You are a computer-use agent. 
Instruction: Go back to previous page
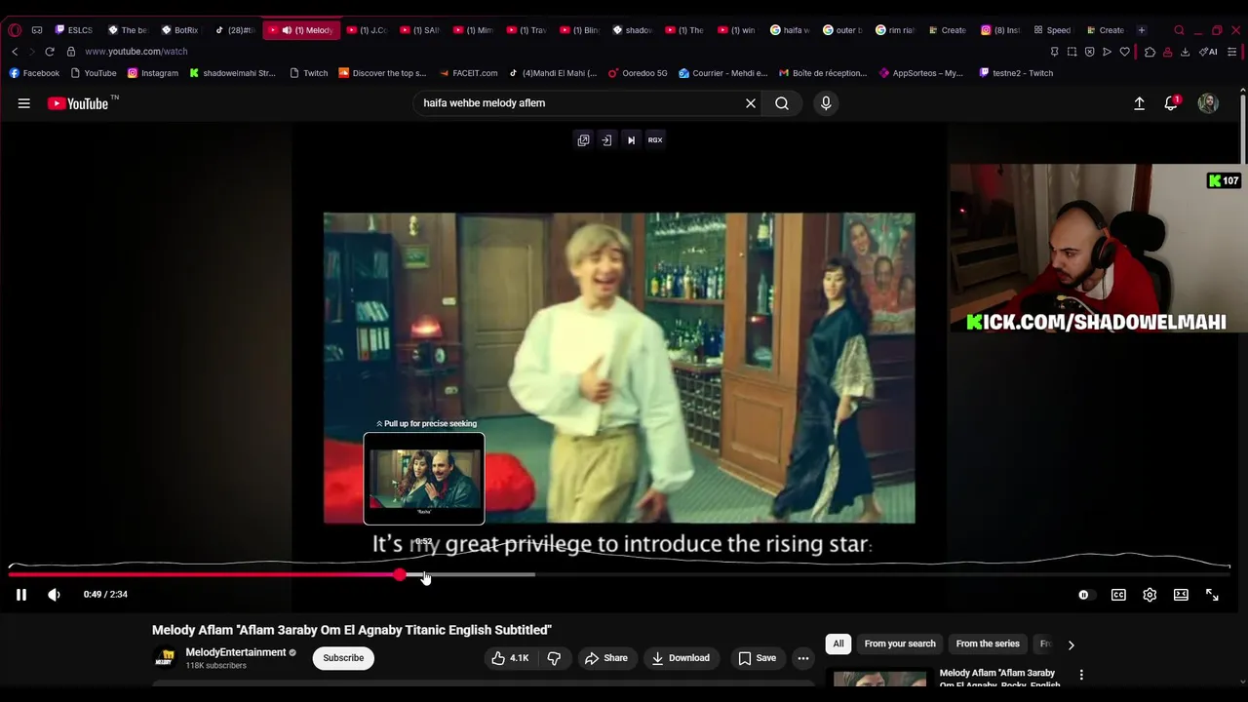(x=15, y=52)
